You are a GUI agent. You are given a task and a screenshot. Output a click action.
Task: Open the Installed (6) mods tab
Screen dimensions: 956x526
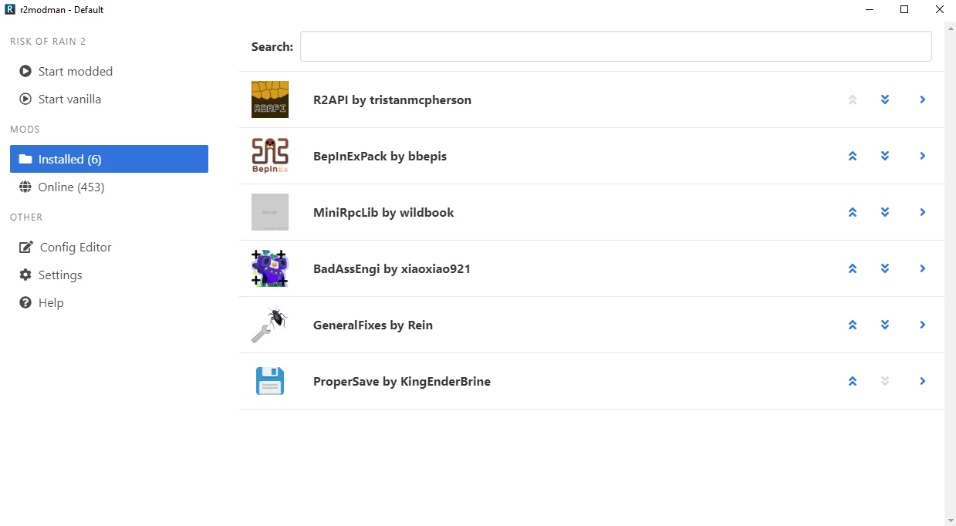(109, 159)
